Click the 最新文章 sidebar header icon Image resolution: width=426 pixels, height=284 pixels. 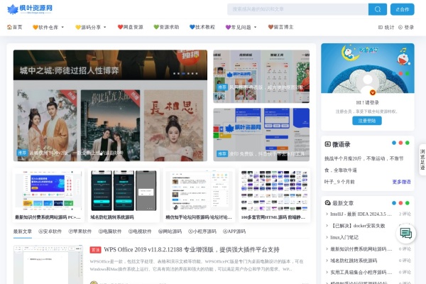[x=327, y=202]
